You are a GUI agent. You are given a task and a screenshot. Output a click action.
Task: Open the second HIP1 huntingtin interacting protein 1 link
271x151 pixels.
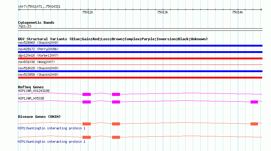(x=51, y=142)
